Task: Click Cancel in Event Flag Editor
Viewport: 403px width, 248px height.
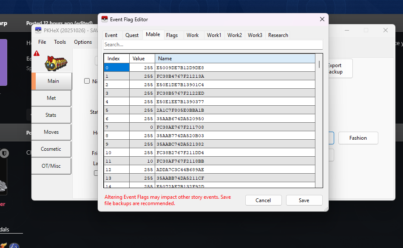Action: [x=263, y=200]
